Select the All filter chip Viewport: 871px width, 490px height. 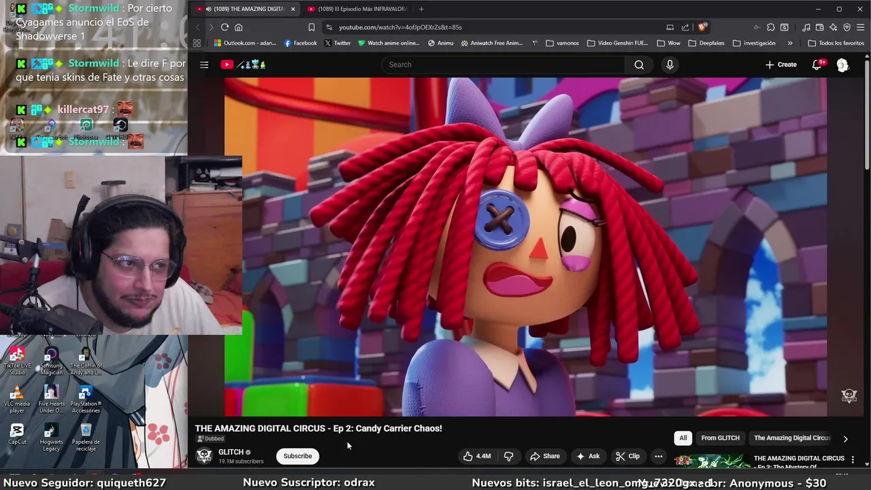click(x=683, y=438)
